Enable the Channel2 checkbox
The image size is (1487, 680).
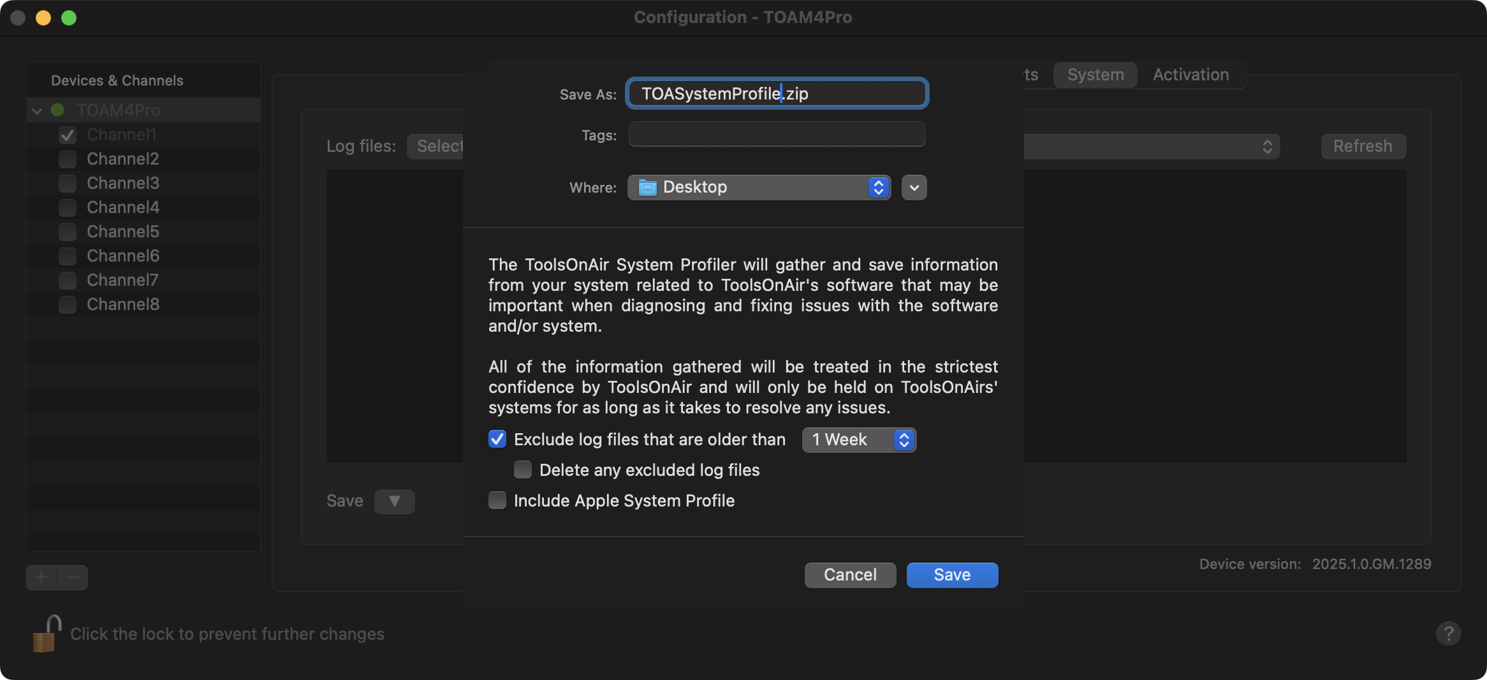click(68, 159)
